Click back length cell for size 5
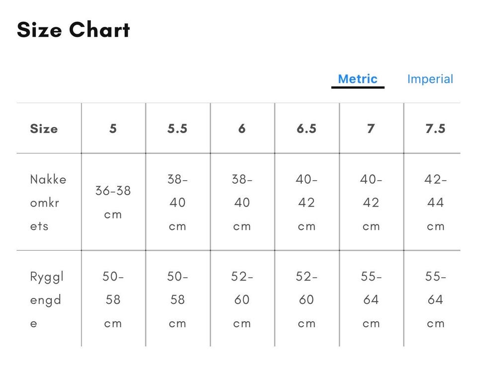Screen dimensions: 477x366 click(x=113, y=300)
